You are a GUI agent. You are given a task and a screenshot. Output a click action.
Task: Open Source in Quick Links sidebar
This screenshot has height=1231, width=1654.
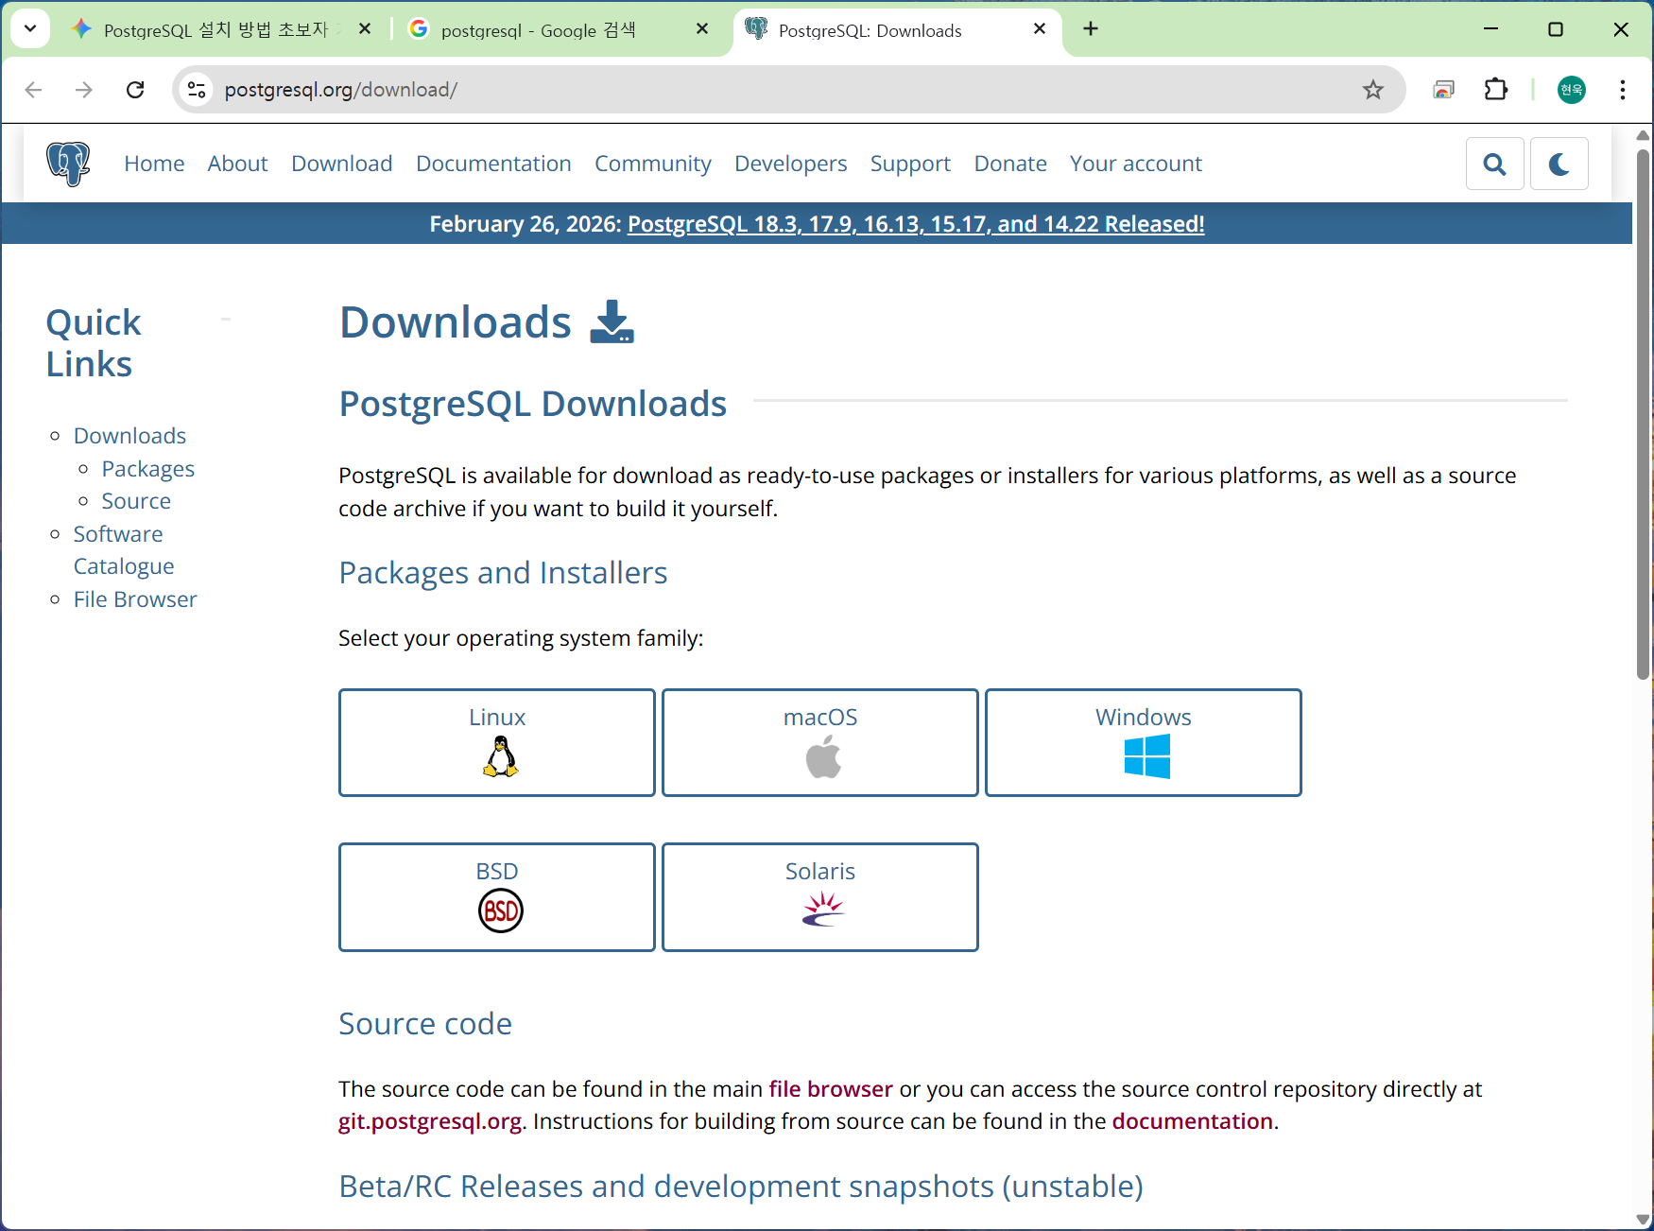(x=136, y=501)
